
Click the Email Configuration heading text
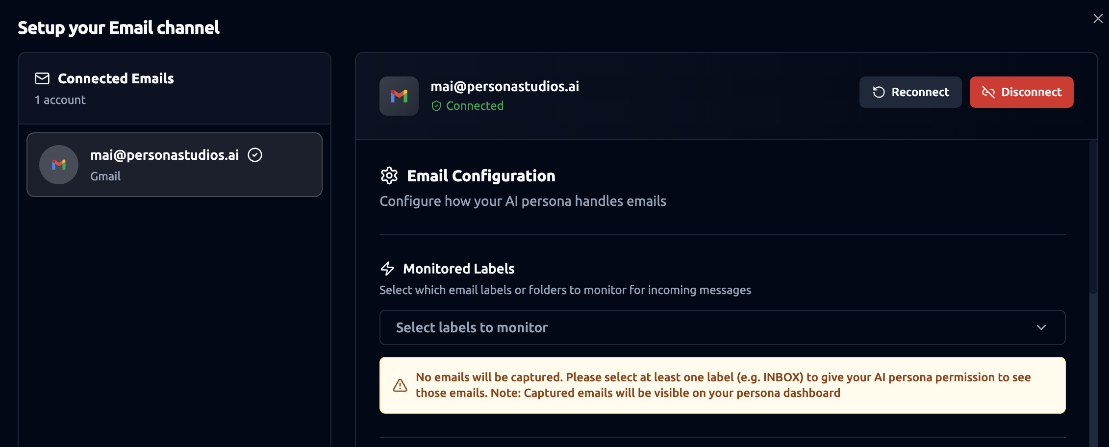481,175
